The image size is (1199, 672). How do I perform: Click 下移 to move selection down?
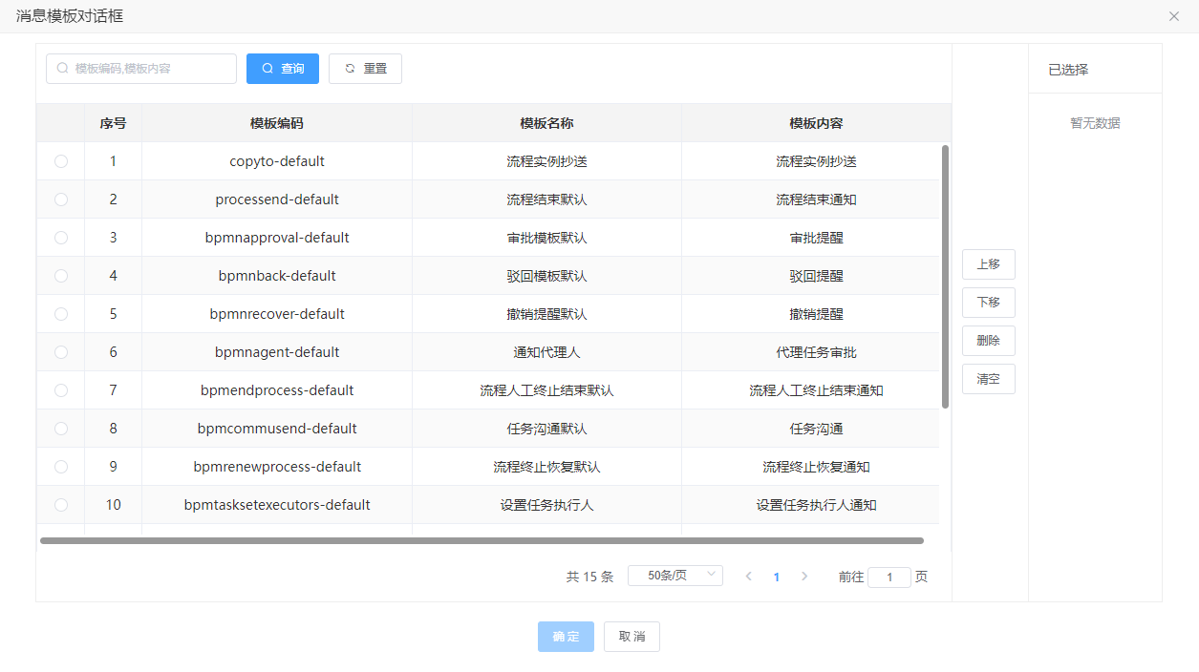pos(988,303)
